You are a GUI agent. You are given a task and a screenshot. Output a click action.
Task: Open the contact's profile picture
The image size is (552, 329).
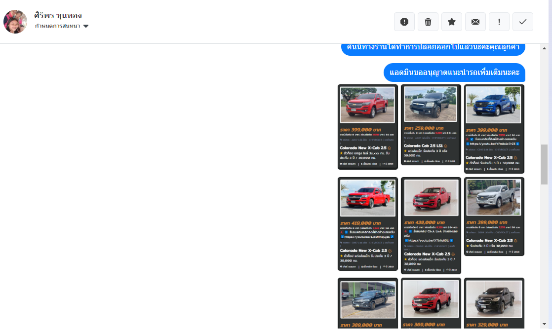click(15, 22)
